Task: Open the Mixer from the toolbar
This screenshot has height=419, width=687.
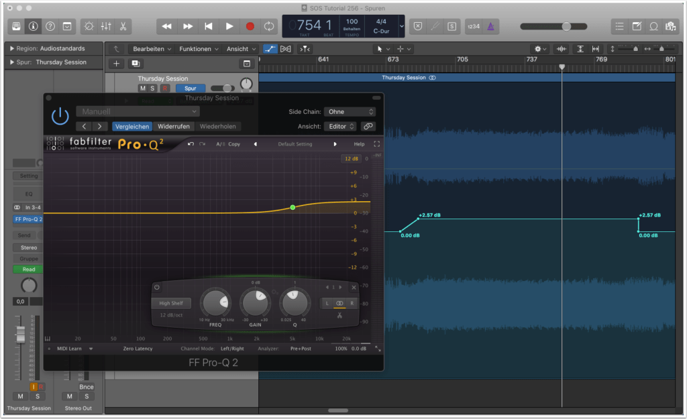Action: click(x=105, y=26)
